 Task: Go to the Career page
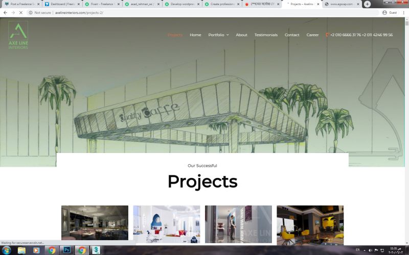312,35
